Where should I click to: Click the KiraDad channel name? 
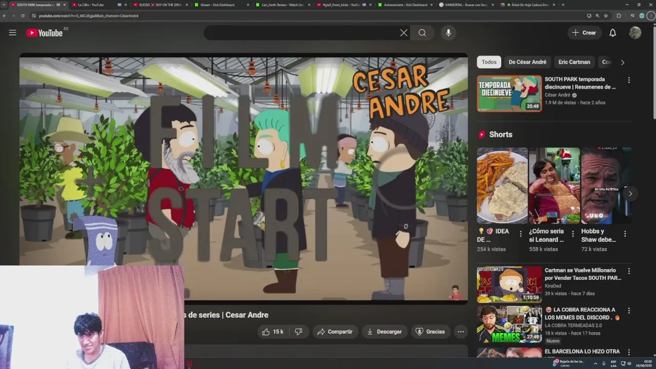tap(553, 286)
